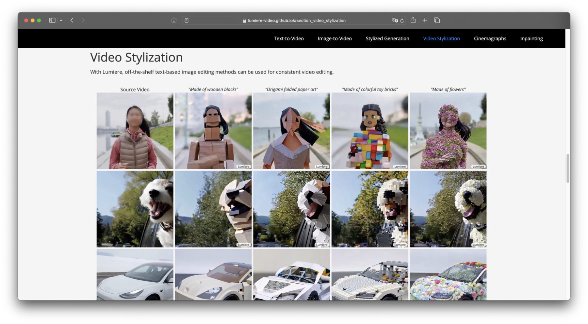Navigate to the Inpainting section
This screenshot has width=588, height=324.
coord(531,39)
